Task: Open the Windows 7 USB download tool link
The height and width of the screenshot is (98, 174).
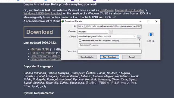Action: coord(43,13)
